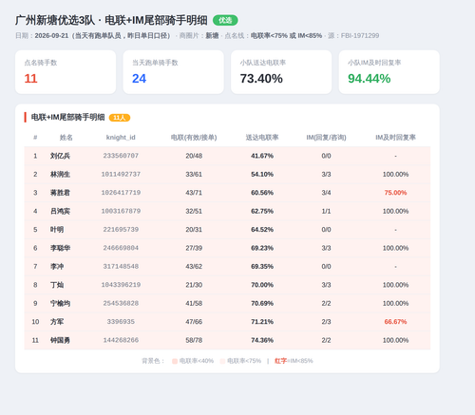Click the 69.35% call rate value

(x=262, y=266)
